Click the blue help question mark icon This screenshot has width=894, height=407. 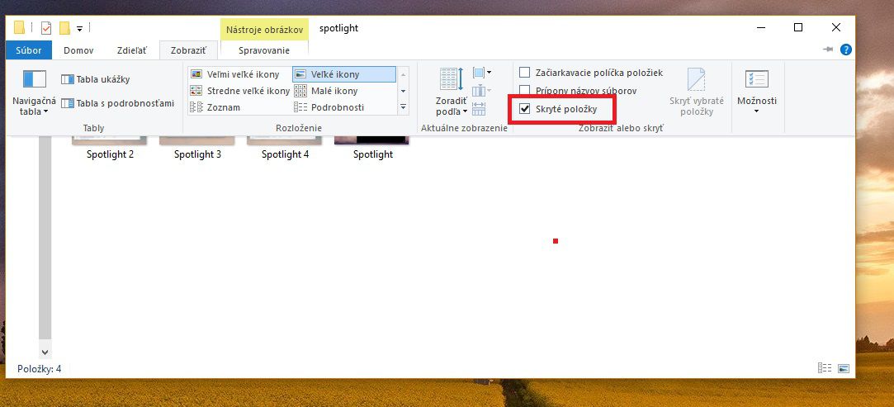846,50
